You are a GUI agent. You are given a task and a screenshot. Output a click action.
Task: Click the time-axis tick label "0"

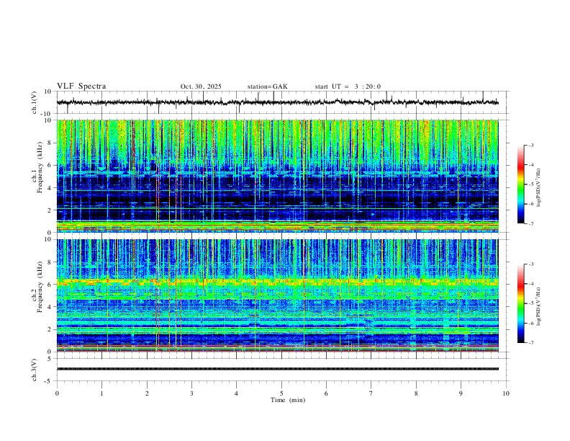pyautogui.click(x=57, y=393)
